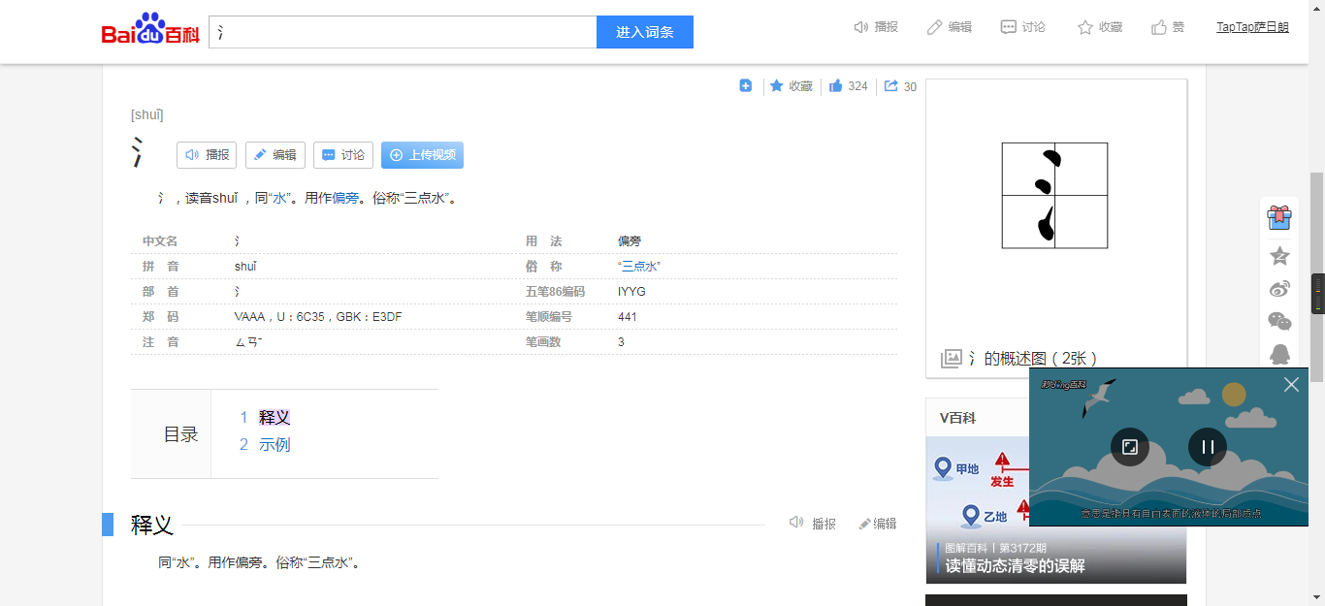Viewport: 1325px width, 606px height.
Task: Expand the floating video to fullscreen
Action: click(x=1130, y=447)
